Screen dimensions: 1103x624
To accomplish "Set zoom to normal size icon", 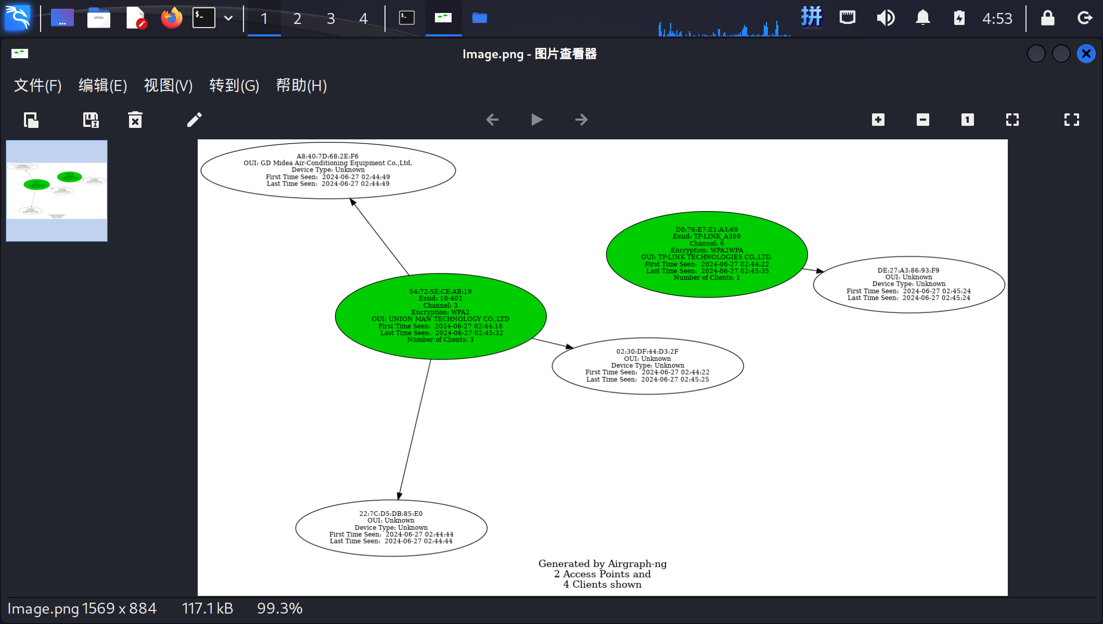I will 968,120.
